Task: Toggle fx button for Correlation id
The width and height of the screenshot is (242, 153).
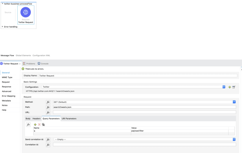Action: 48,145
